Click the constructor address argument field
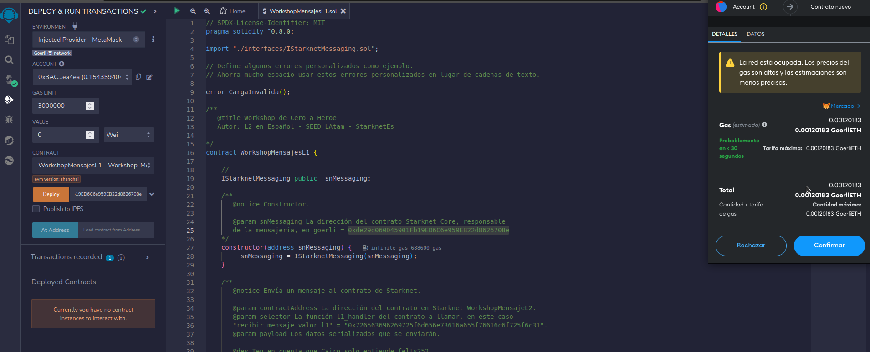This screenshot has height=352, width=870. pos(108,194)
